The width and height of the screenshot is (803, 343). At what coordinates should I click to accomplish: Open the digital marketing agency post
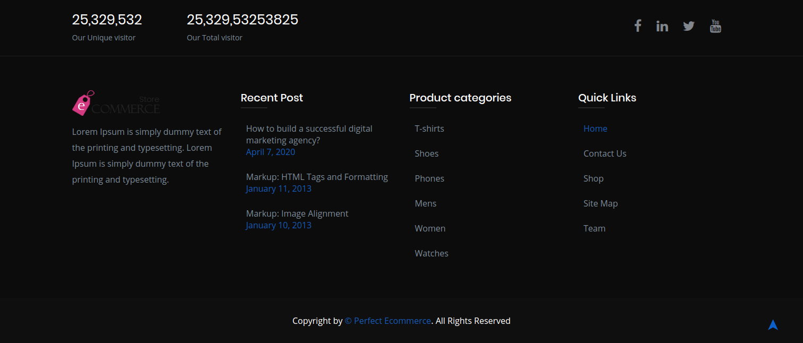(x=309, y=134)
